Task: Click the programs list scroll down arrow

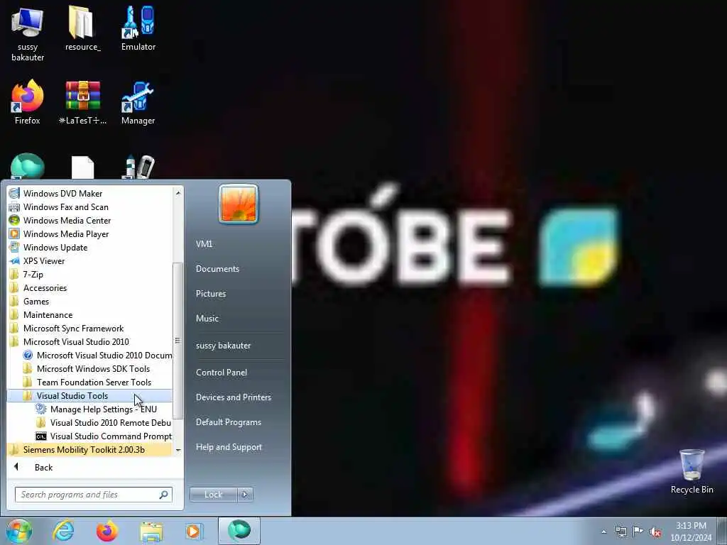Action: [x=178, y=450]
